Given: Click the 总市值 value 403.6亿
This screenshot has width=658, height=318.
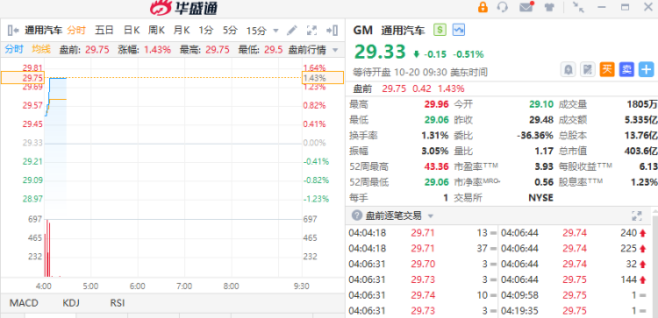Looking at the screenshot, I should 641,151.
